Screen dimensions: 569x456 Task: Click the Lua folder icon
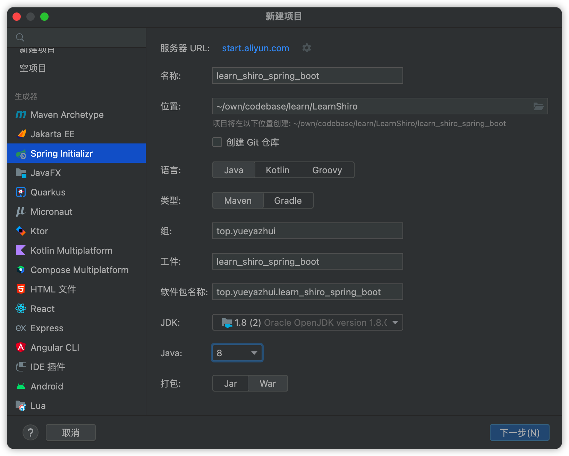(21, 405)
